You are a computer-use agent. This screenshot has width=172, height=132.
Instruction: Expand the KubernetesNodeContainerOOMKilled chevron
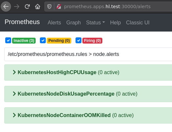pyautogui.click(x=14, y=115)
